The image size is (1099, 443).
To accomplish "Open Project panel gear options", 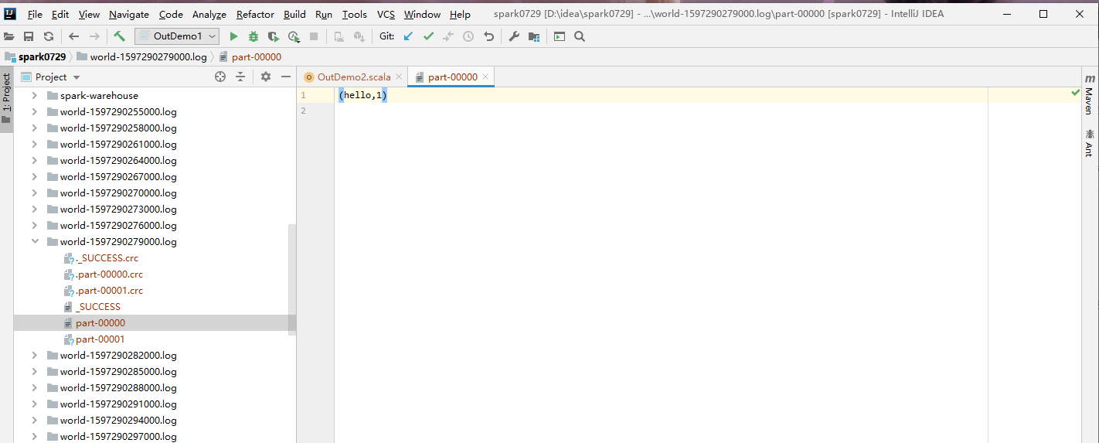I will click(x=266, y=77).
